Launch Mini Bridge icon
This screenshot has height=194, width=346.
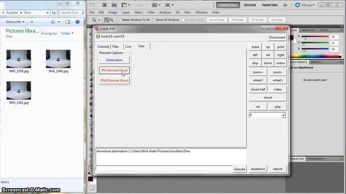(x=114, y=5)
